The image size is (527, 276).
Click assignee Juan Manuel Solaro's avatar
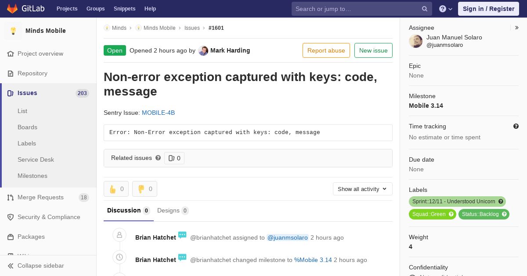tap(416, 41)
